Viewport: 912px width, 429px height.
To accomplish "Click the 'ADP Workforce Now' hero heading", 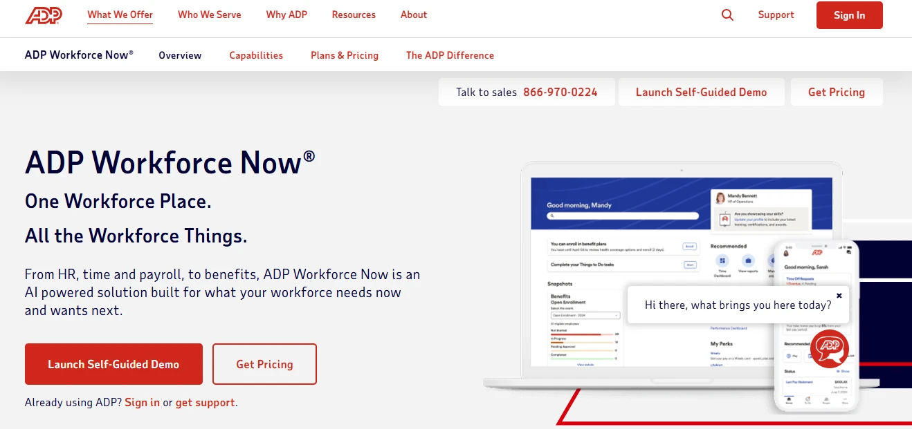I will tap(170, 162).
